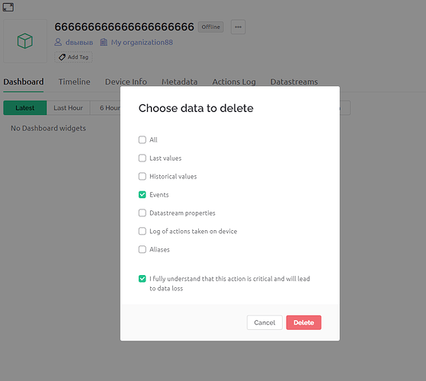Open the three-dots device actions menu

[238, 27]
